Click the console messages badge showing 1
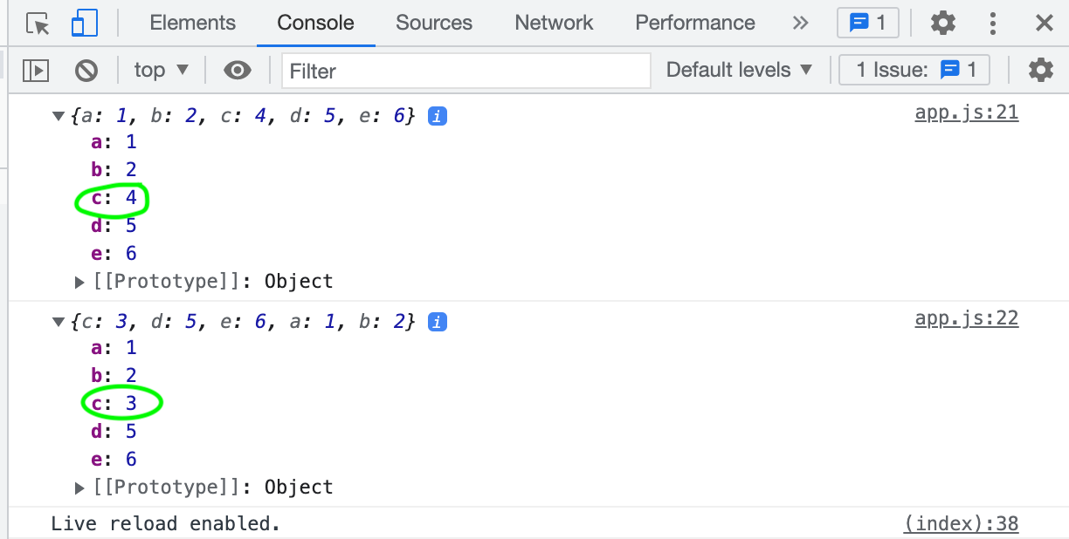1069x539 pixels. tap(867, 22)
